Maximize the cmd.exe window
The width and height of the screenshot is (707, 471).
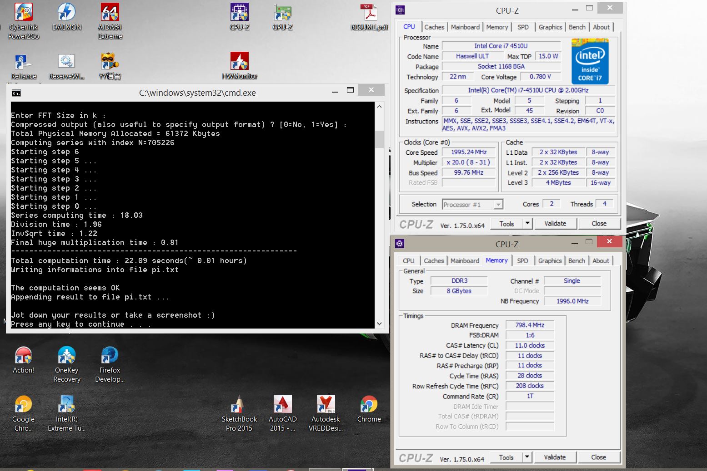[x=350, y=90]
